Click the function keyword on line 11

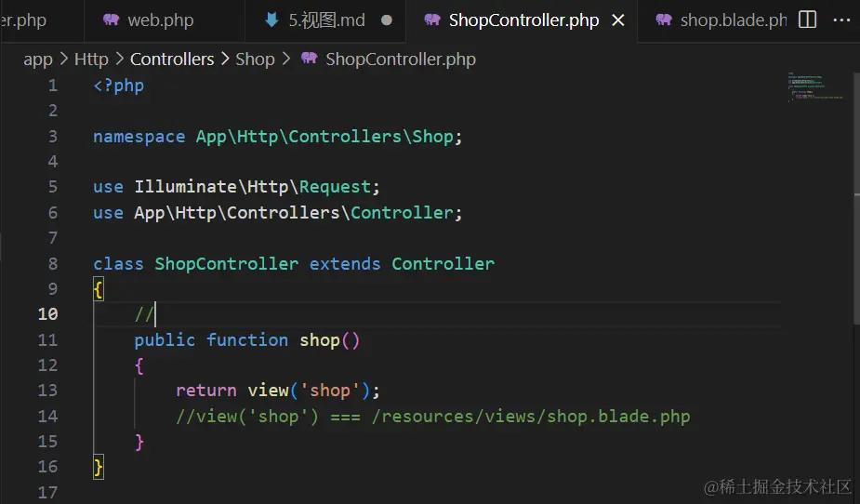click(x=246, y=340)
